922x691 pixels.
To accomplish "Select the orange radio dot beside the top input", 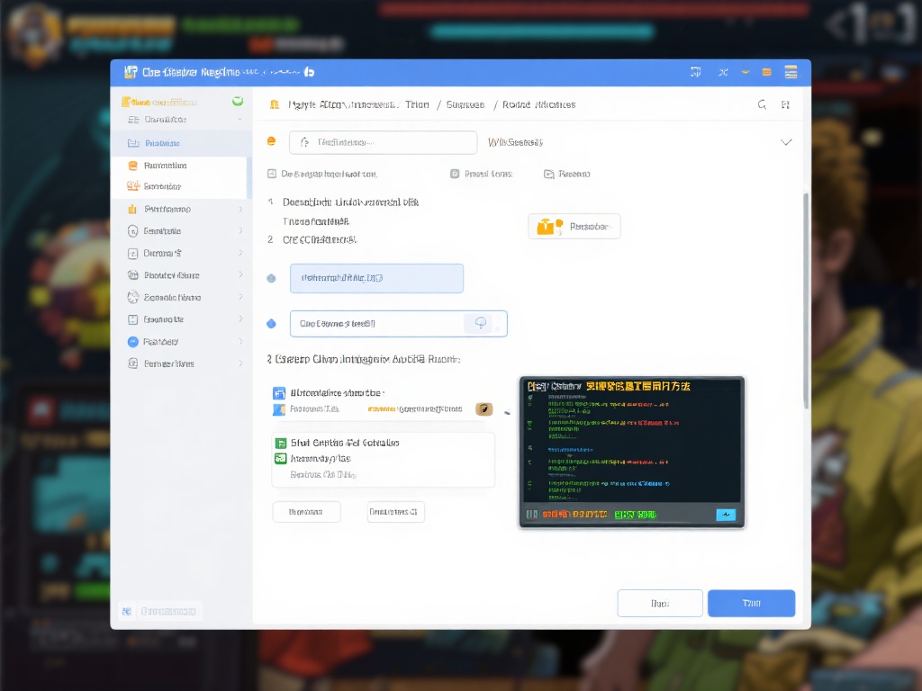I will point(271,141).
